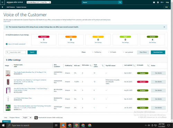The height and width of the screenshot is (128, 173).
Task: Open Add Products menu item
Action: 11,7
